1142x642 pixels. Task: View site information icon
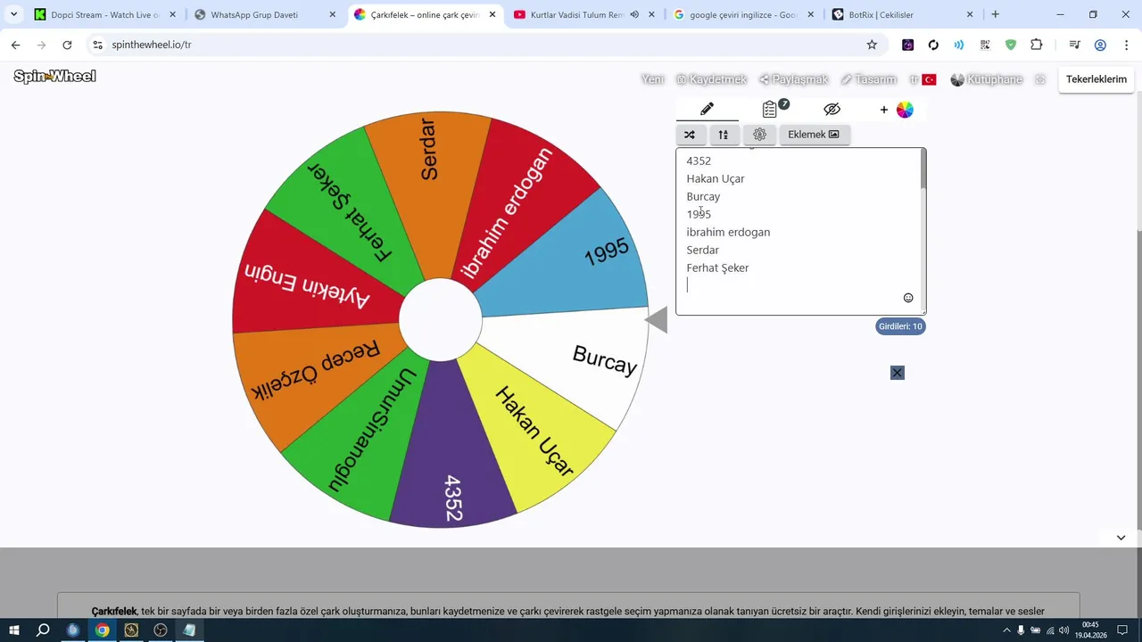[98, 45]
